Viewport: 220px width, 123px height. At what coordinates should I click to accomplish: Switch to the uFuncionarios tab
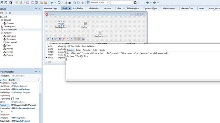pos(169,8)
